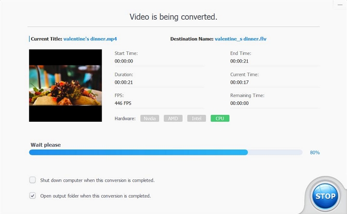Click the 'Shut down computer' option text

[x=97, y=180]
